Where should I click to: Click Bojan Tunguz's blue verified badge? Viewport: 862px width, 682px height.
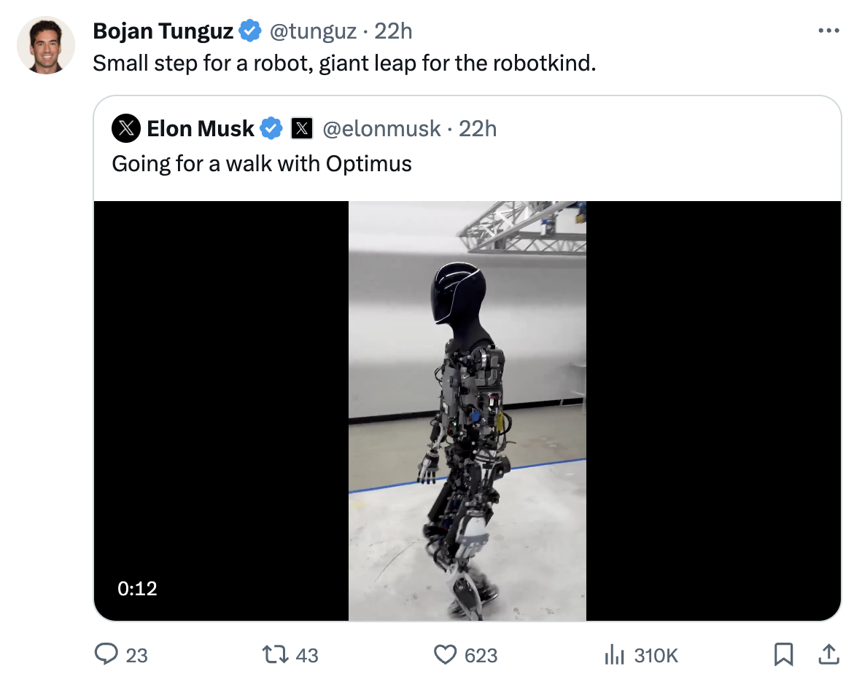(x=250, y=31)
